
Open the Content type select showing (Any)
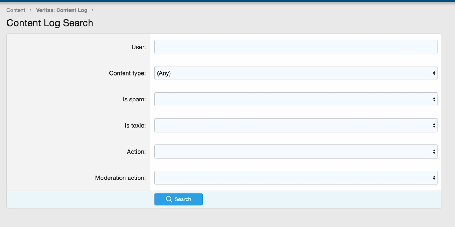point(291,73)
